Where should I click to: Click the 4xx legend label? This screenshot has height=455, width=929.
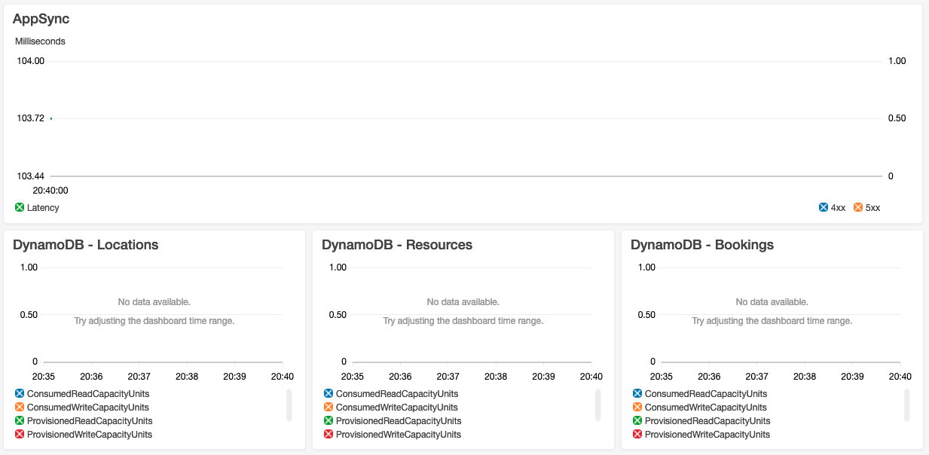(x=838, y=207)
